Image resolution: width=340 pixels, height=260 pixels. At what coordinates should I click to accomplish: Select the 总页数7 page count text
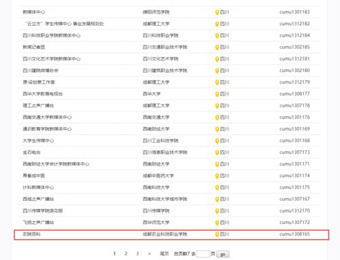(182, 254)
